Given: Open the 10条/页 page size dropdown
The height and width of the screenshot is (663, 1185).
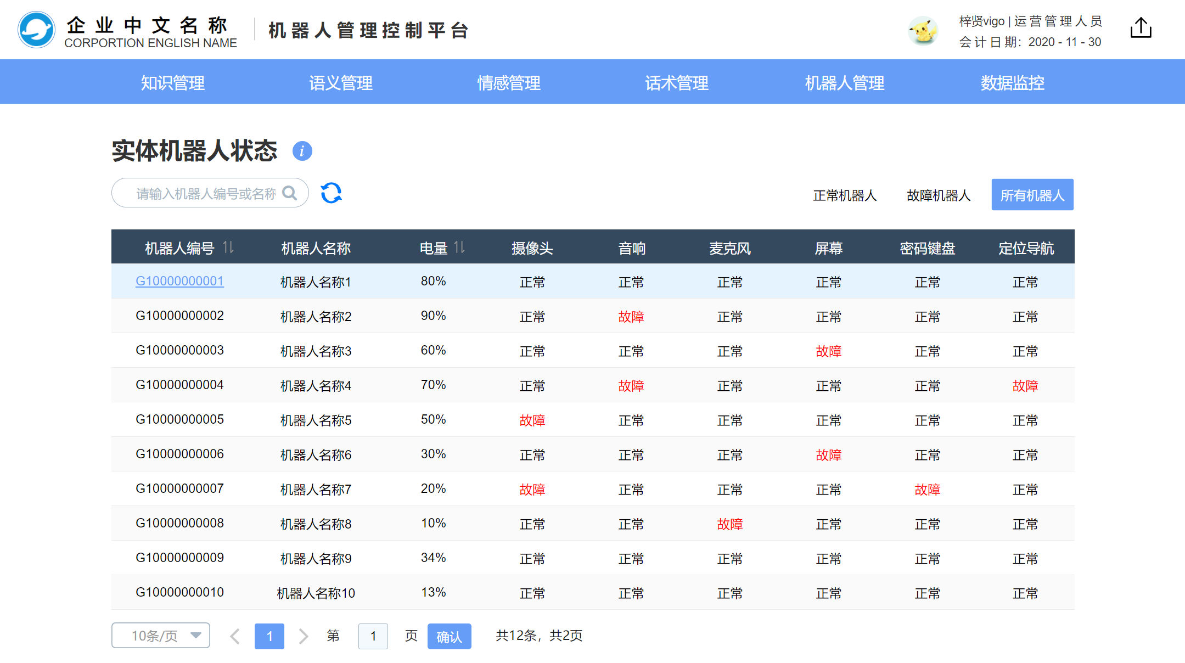Looking at the screenshot, I should click(161, 636).
